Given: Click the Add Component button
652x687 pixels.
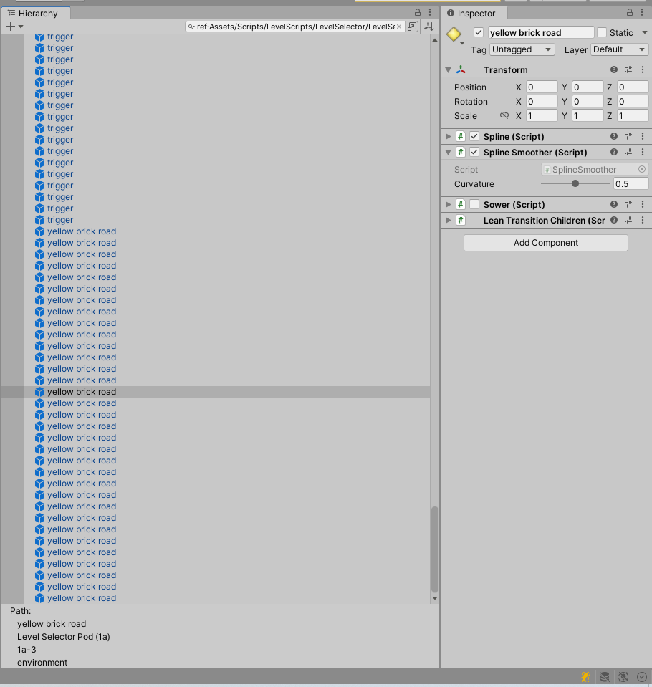Looking at the screenshot, I should click(x=545, y=243).
